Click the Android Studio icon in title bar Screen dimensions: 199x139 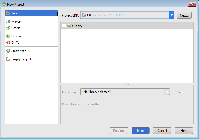click(4, 4)
